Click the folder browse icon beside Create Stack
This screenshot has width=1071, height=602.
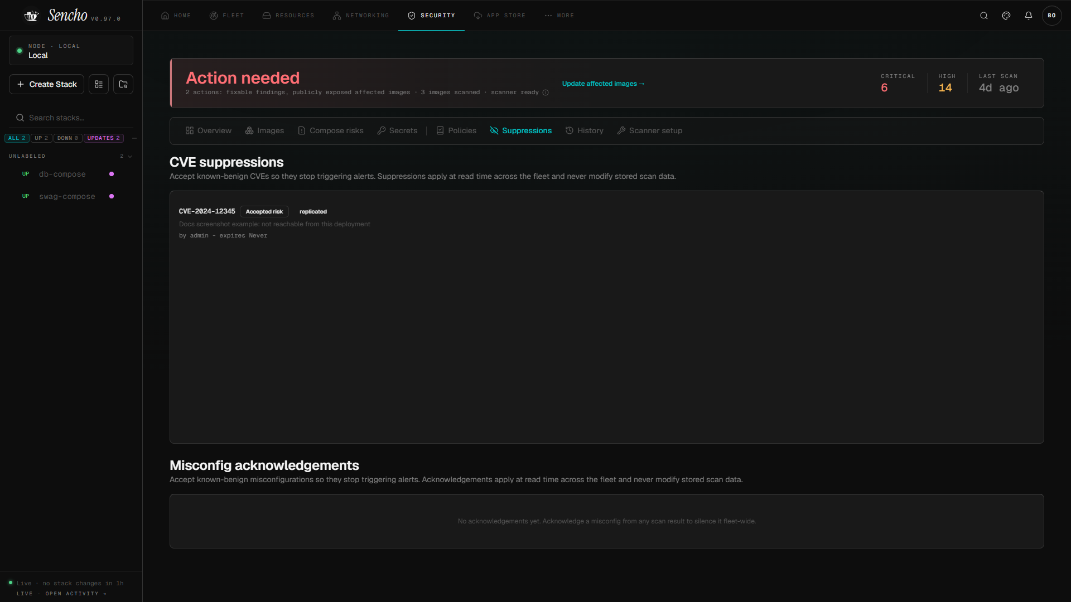pos(123,84)
